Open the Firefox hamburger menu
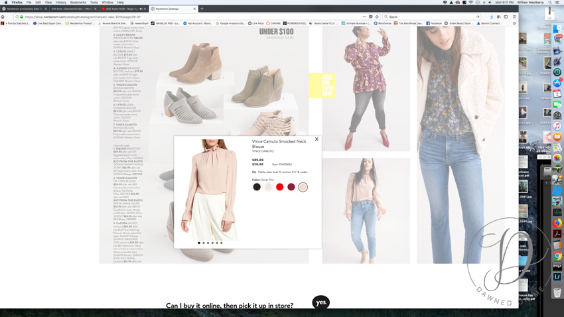Viewport: 564px width, 317px height. coord(514,17)
